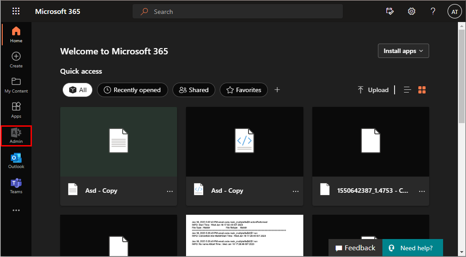Image resolution: width=466 pixels, height=257 pixels.
Task: Launch Teams from the sidebar
Action: pos(16,186)
